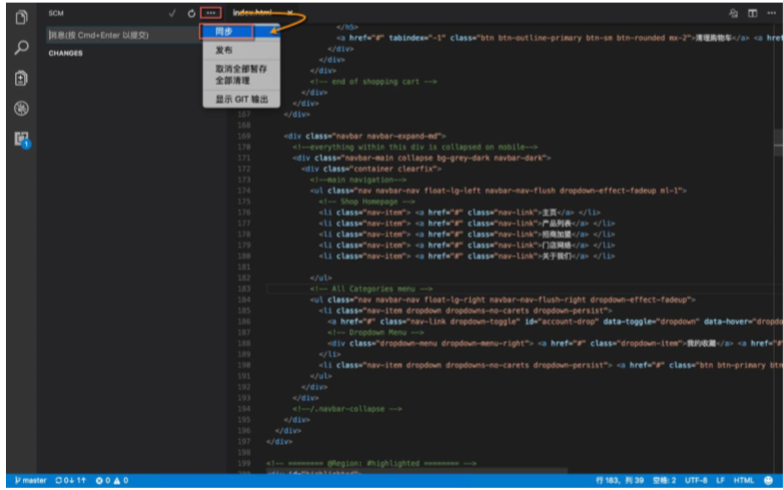Open the SCM more actions ellipsis
This screenshot has height=490, width=783.
211,13
